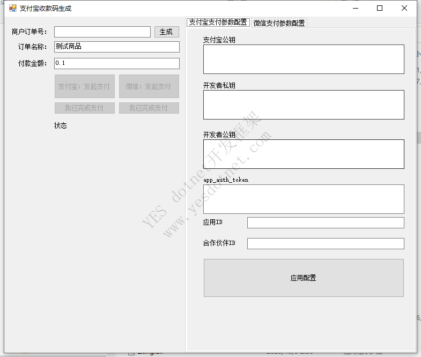Minimize the 支付宝收款码生成 window
Screen dimensions: 421x357
click(x=356, y=9)
